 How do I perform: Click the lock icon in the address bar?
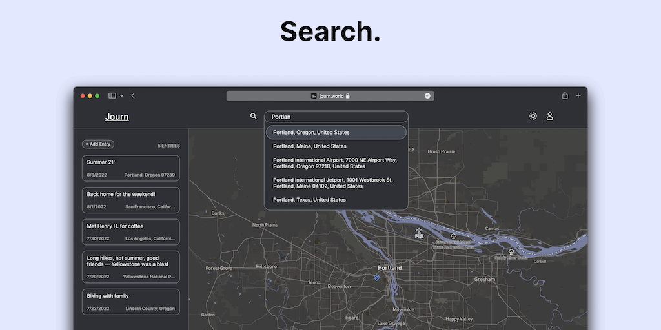tap(348, 96)
